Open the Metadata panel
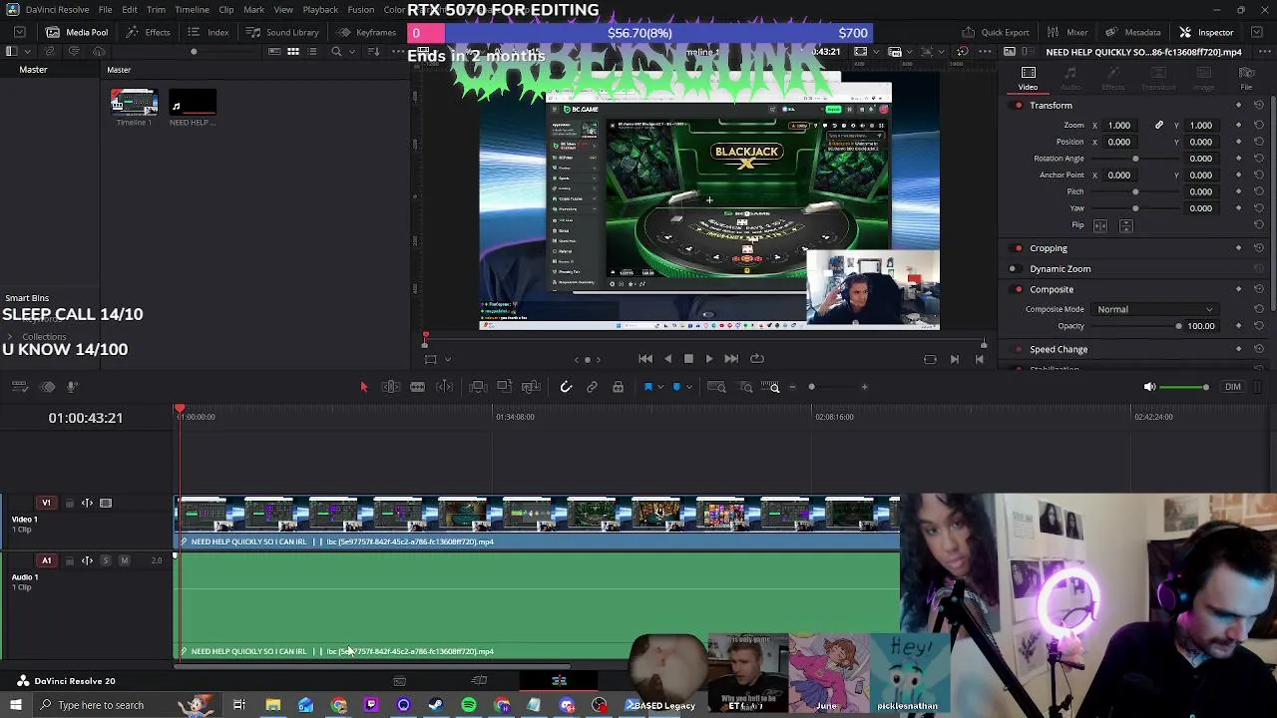 1131,32
